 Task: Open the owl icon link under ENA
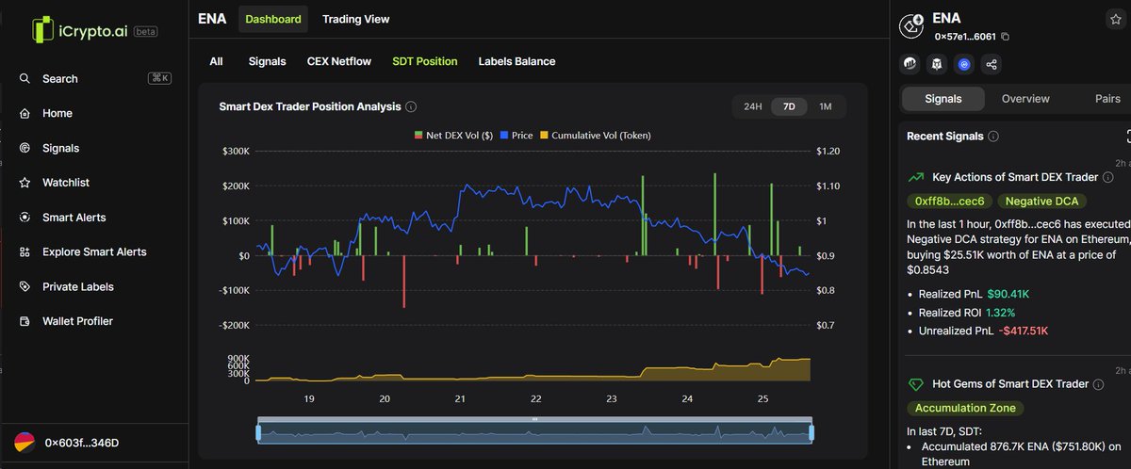(x=937, y=64)
